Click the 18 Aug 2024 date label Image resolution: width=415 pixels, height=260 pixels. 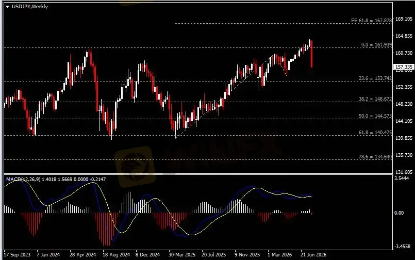116,255
